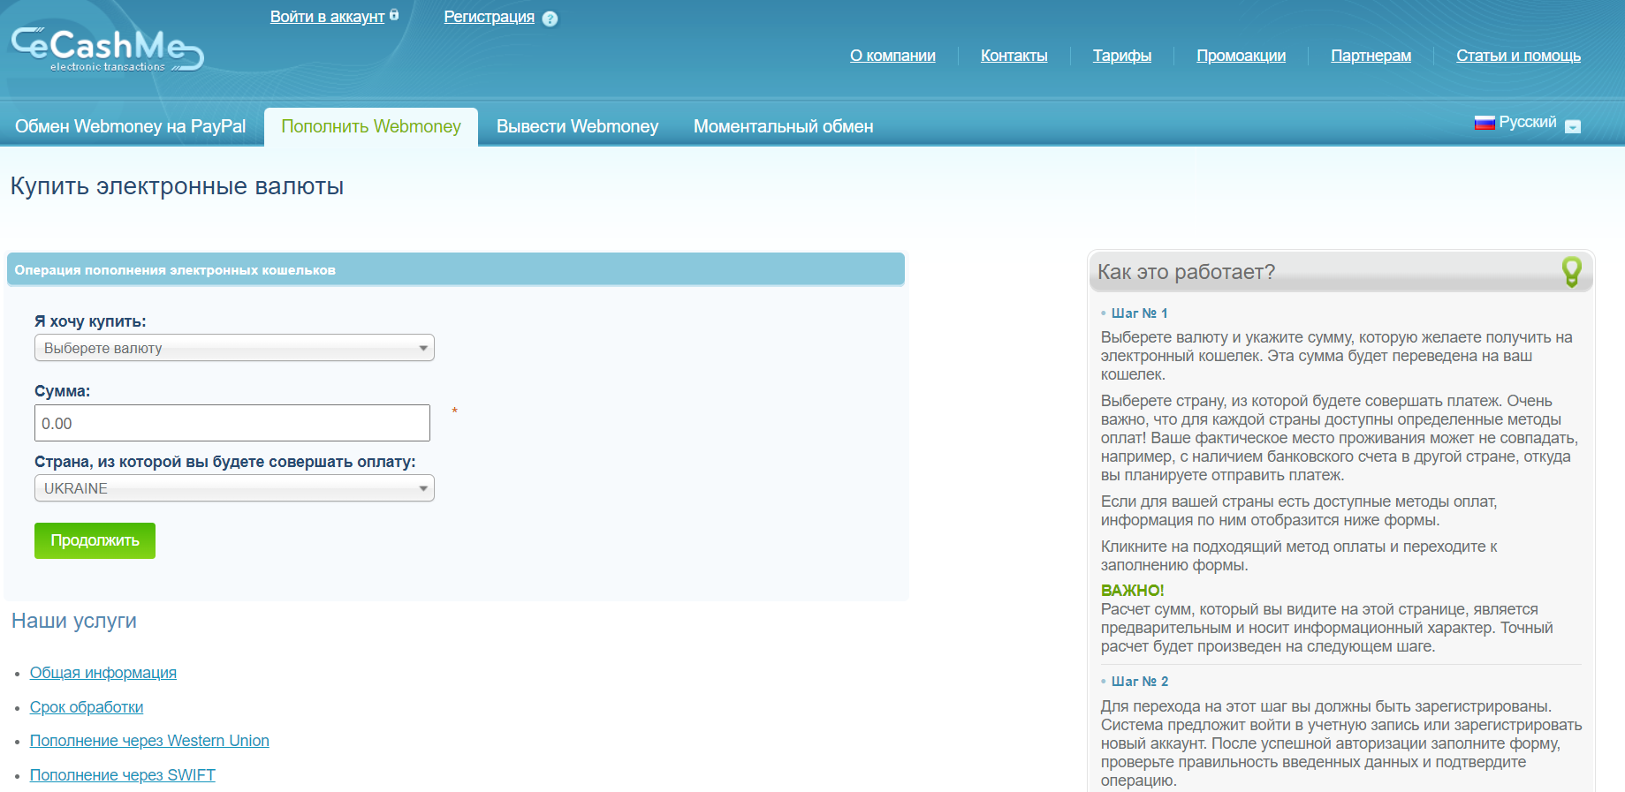Click the green lightbulb icon
This screenshot has width=1625, height=792.
pyautogui.click(x=1571, y=271)
